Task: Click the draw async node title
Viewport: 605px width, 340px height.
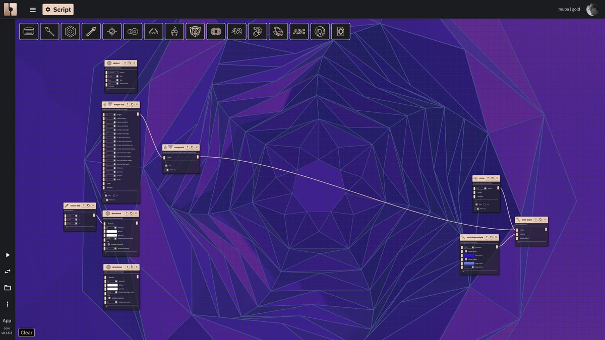Action: [x=527, y=220]
